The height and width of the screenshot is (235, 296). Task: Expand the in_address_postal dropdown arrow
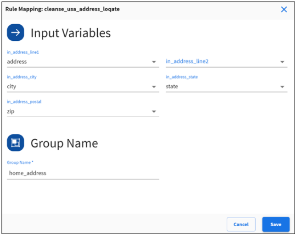[x=154, y=111]
